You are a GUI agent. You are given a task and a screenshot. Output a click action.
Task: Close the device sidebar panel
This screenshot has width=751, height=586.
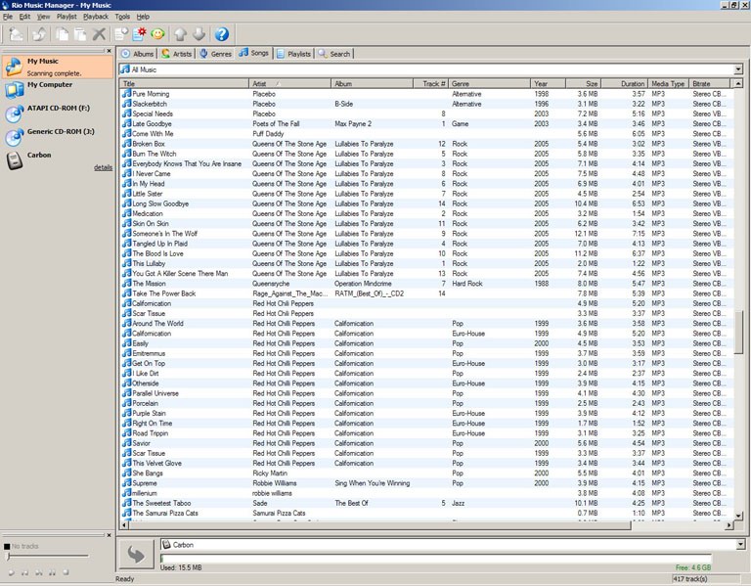pyautogui.click(x=109, y=50)
